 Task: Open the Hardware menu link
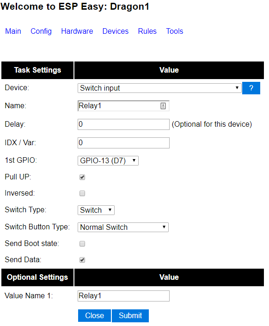pyautogui.click(x=77, y=31)
